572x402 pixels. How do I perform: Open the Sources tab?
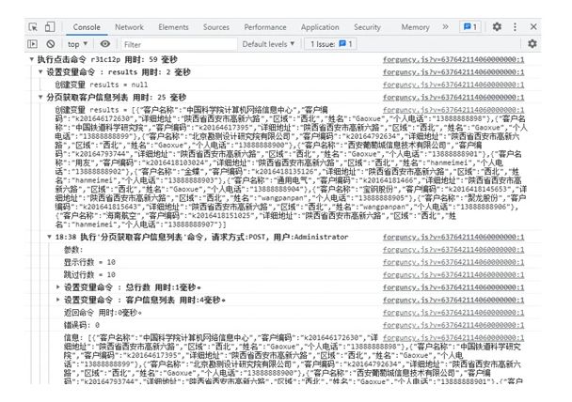216,27
